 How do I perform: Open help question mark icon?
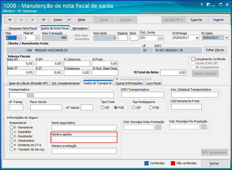click(x=201, y=5)
